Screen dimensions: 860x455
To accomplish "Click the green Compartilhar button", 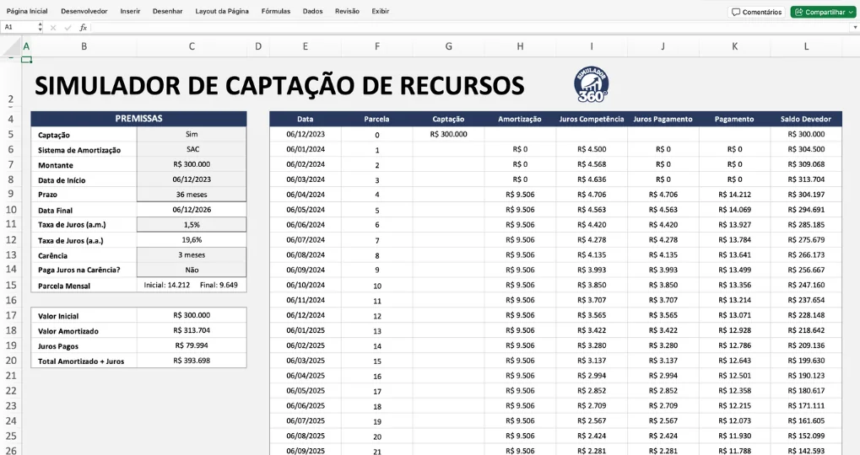I will [824, 12].
